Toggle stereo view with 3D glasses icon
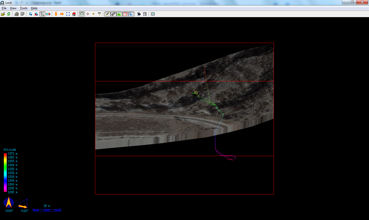 (48, 14)
